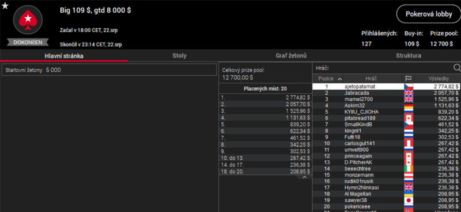Image resolution: width=461 pixels, height=212 pixels.
Task: Click the Hráči search input field
Action: tap(382, 68)
